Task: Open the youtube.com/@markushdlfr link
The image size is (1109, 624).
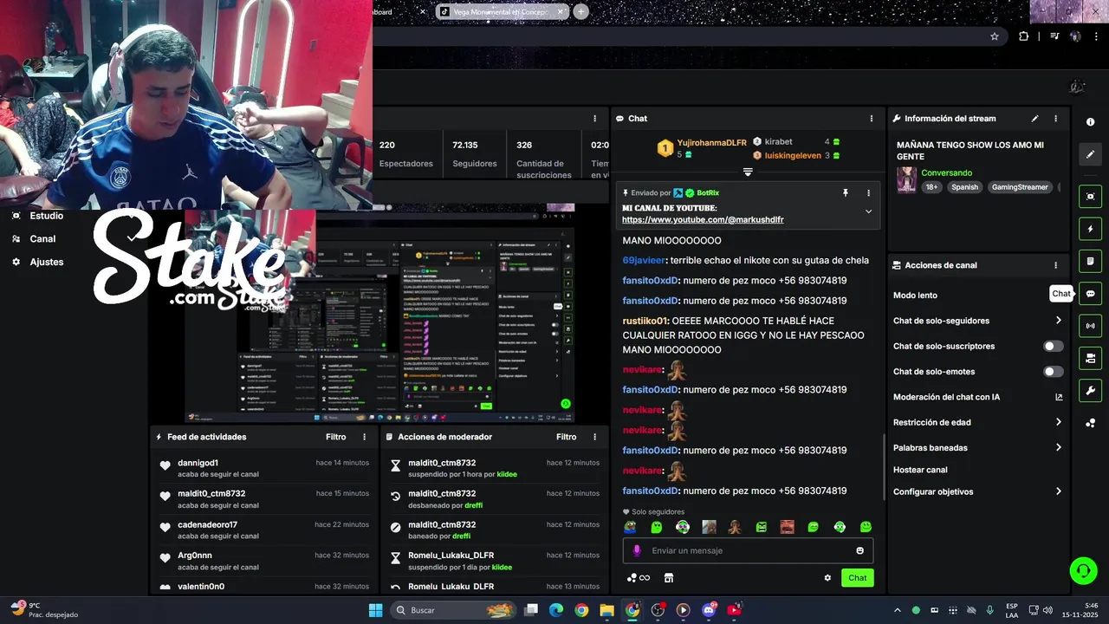Action: 703,220
